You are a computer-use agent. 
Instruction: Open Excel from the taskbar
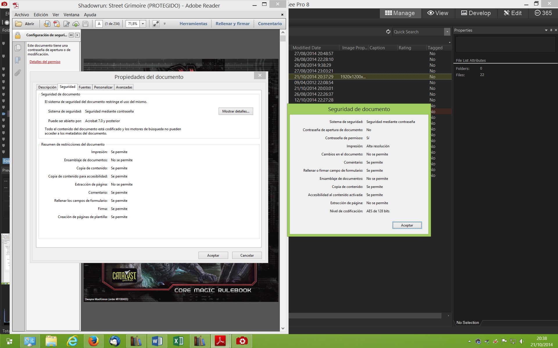tap(178, 341)
